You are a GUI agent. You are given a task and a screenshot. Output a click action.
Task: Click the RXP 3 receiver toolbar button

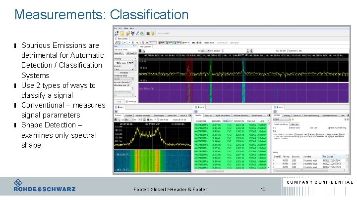coord(178,42)
